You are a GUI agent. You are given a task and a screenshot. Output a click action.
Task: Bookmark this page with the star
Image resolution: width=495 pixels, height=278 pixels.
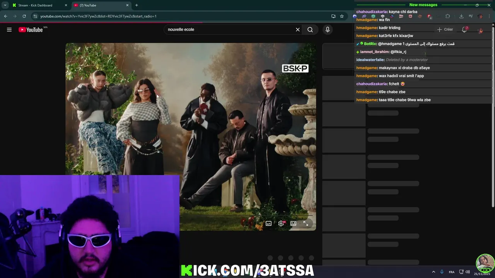342,16
